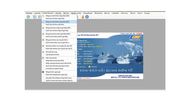Viewport: 188px width, 105px height.
Task: Click the Chưa đăng ký red link
Action: [x=86, y=78]
